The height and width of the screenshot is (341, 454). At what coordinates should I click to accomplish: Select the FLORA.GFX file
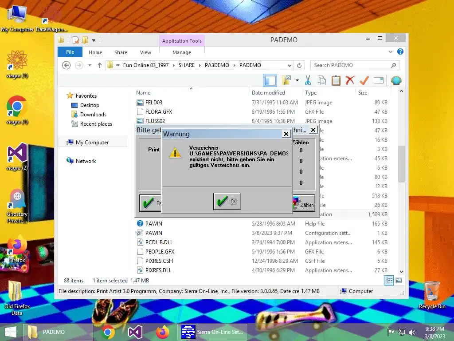[x=262, y=111]
